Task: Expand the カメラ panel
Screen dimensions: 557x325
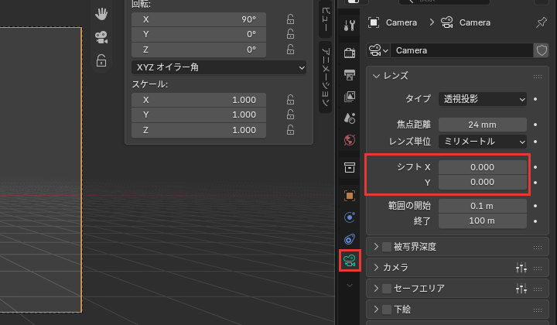Action: (x=376, y=267)
